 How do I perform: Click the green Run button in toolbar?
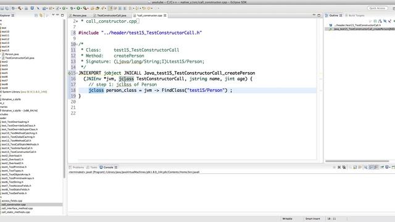tap(78, 8)
